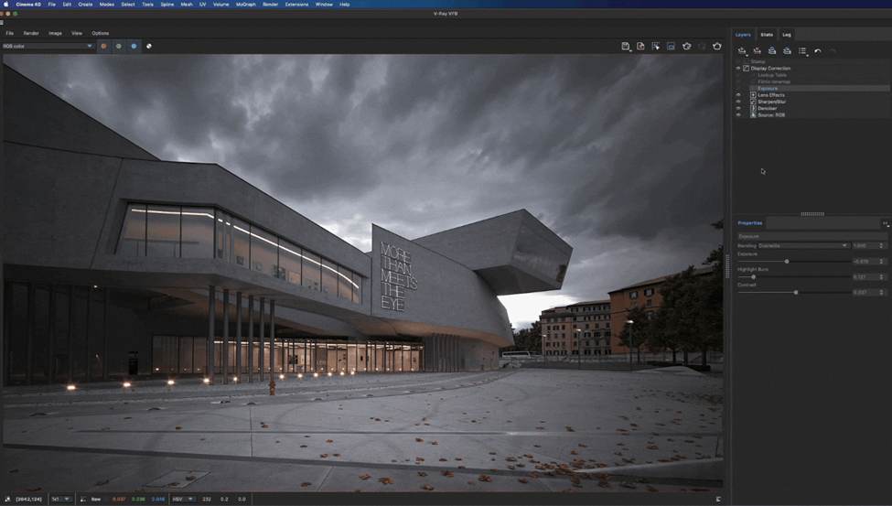The image size is (892, 506).
Task: Undo the last layer action
Action: pyautogui.click(x=818, y=50)
